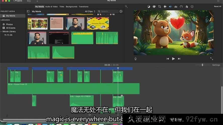Open the timeline Settings popover
The width and height of the screenshot is (223, 125).
[x=216, y=65]
